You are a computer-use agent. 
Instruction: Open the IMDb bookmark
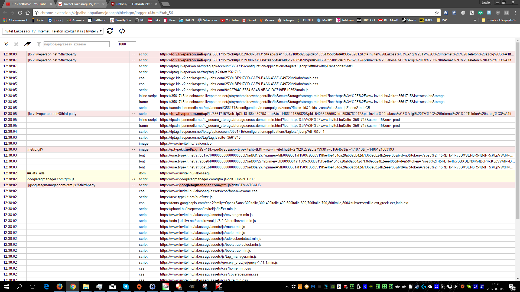tap(426, 20)
